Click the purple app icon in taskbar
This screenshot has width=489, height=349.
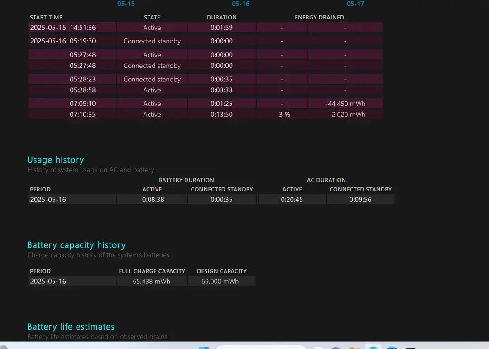pyautogui.click(x=336, y=347)
